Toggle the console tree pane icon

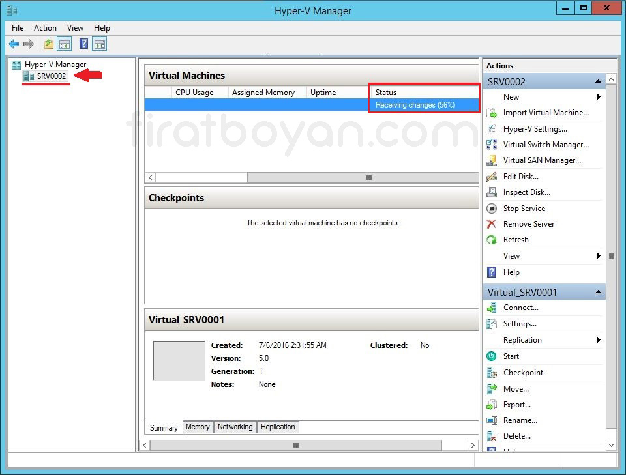click(x=65, y=44)
